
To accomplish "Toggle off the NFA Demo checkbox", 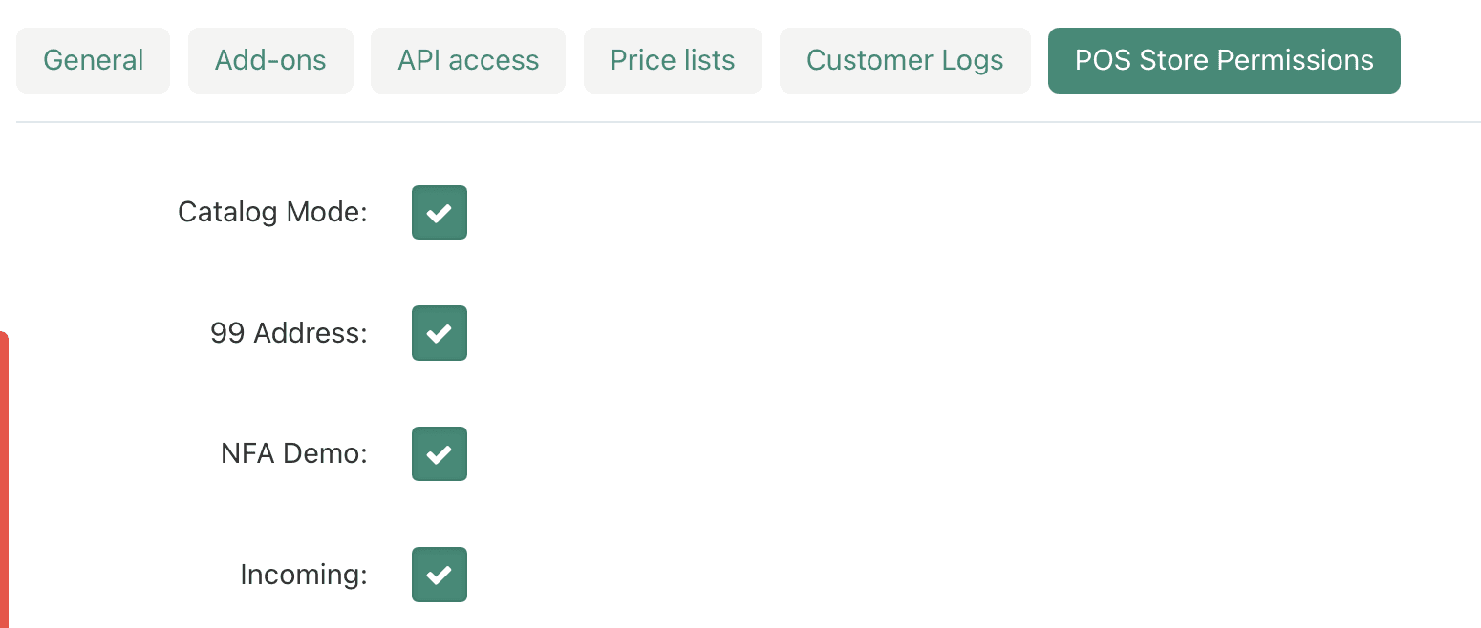I will click(x=440, y=453).
